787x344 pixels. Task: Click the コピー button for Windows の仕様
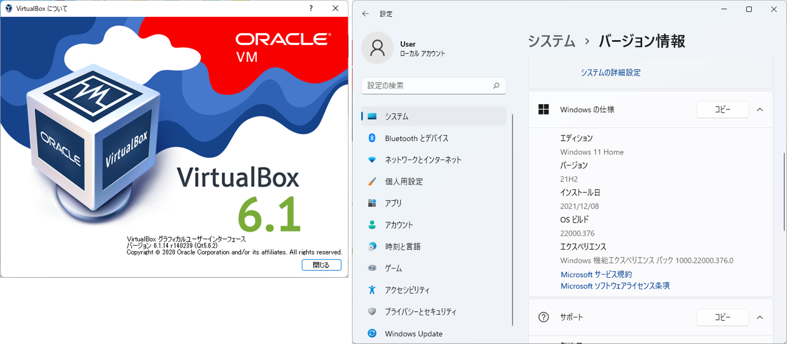click(x=722, y=110)
